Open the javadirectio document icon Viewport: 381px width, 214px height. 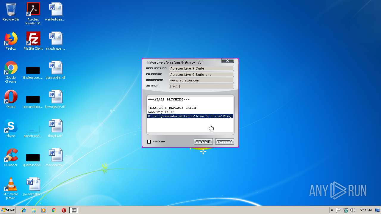pos(33,187)
